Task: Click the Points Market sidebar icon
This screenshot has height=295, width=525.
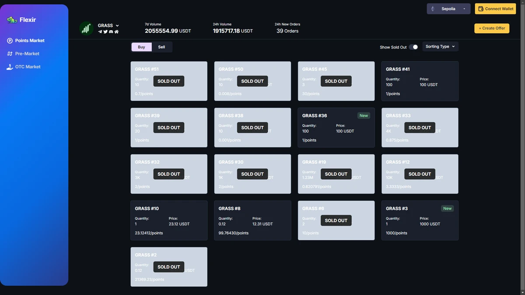Action: tap(10, 41)
